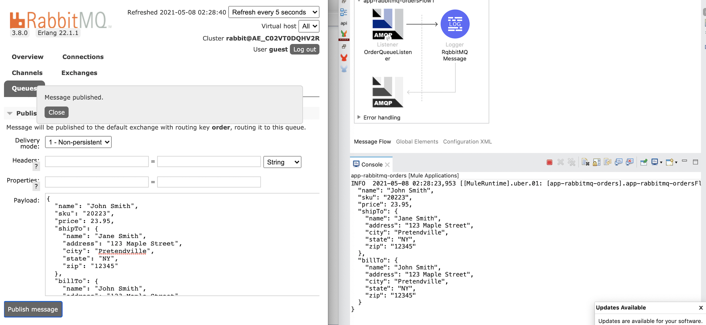706x325 pixels.
Task: Click the help question mark under Headers
Action: [x=36, y=166]
